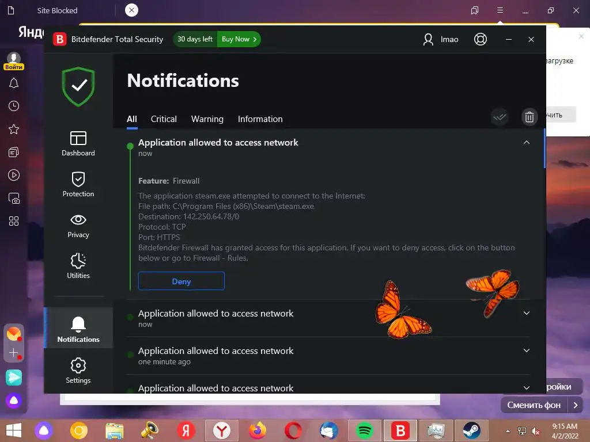590x442 pixels.
Task: Click Сменить фон button in browser
Action: (x=534, y=405)
